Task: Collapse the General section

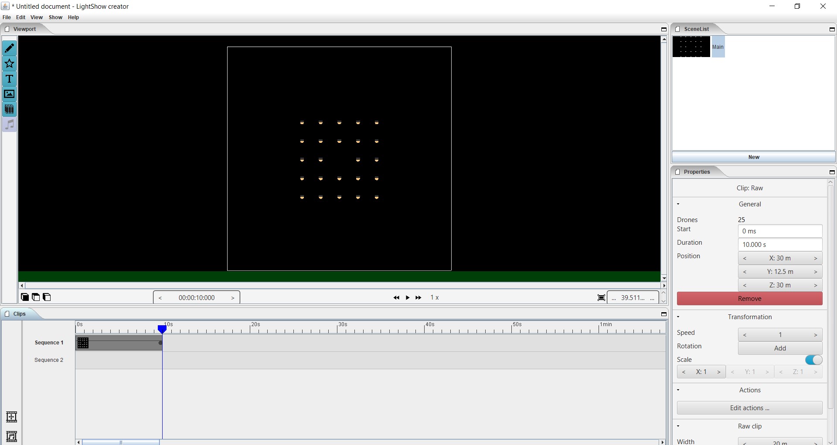Action: pyautogui.click(x=678, y=204)
